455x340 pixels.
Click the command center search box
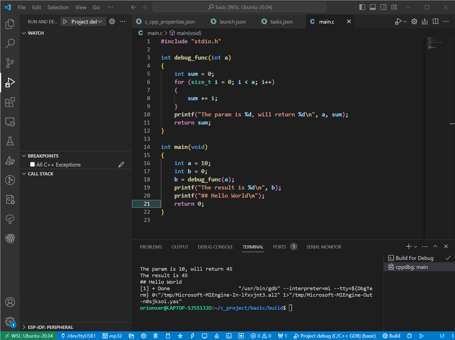coord(239,7)
